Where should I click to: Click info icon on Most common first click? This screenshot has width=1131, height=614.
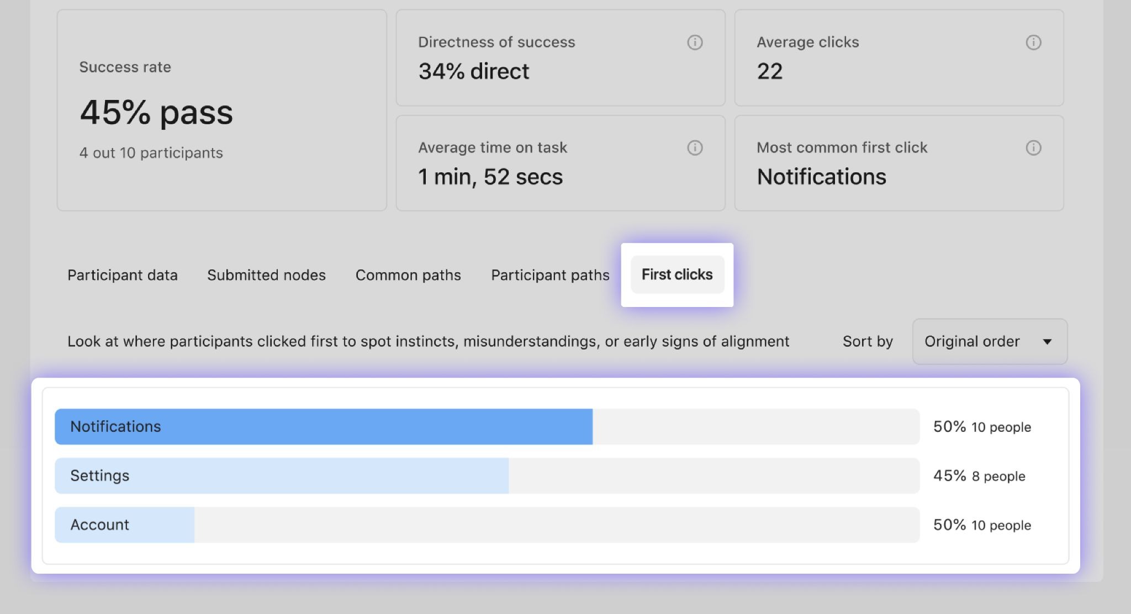(x=1033, y=148)
